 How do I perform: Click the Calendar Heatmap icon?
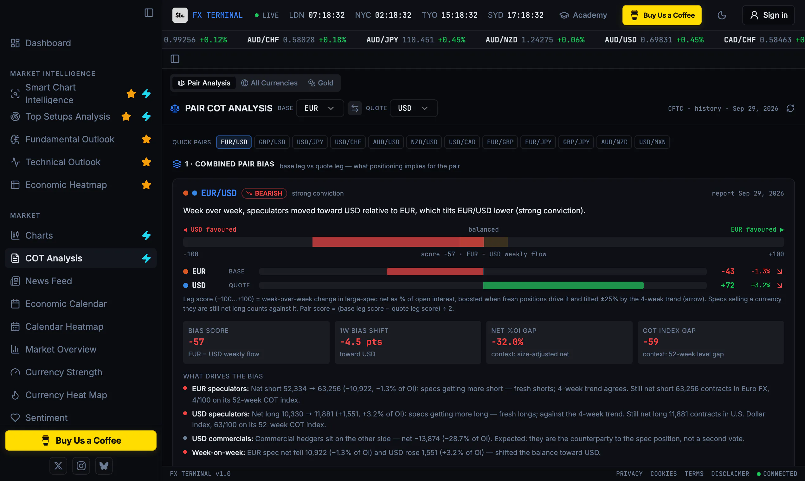15,327
